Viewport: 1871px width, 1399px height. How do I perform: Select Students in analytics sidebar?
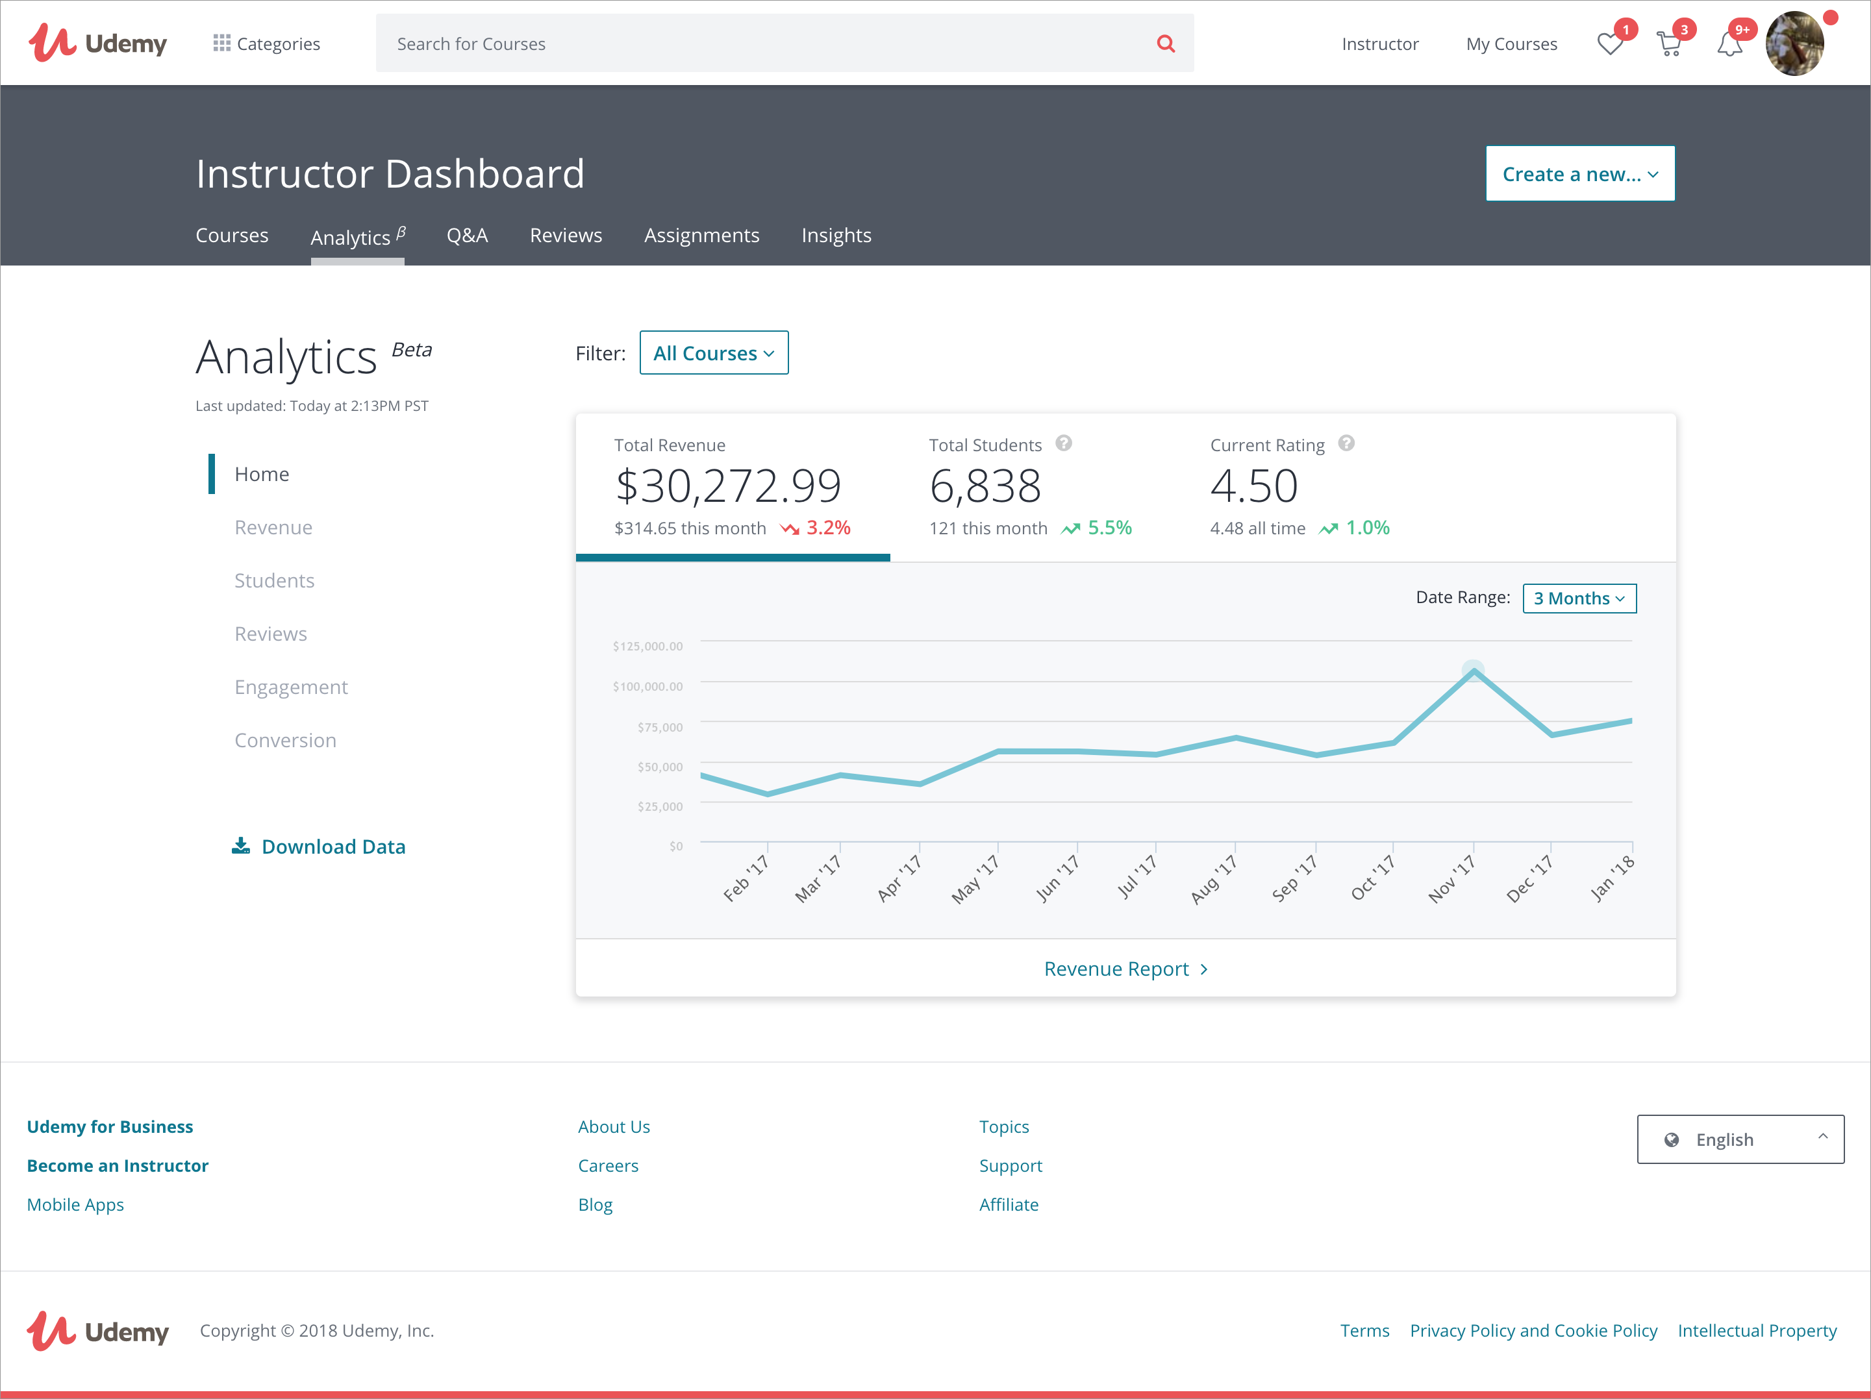[274, 581]
